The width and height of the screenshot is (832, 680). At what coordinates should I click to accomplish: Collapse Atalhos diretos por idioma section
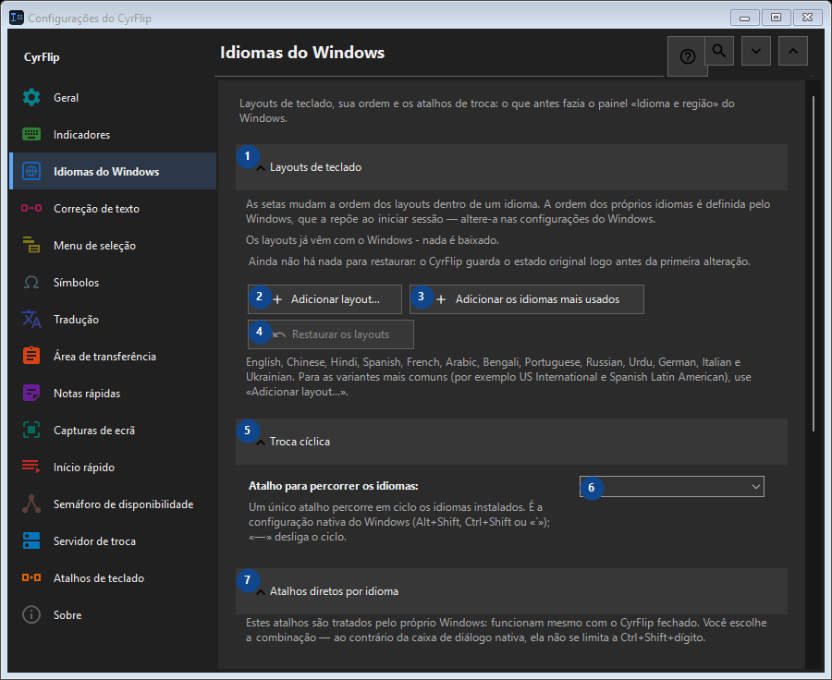click(x=511, y=591)
